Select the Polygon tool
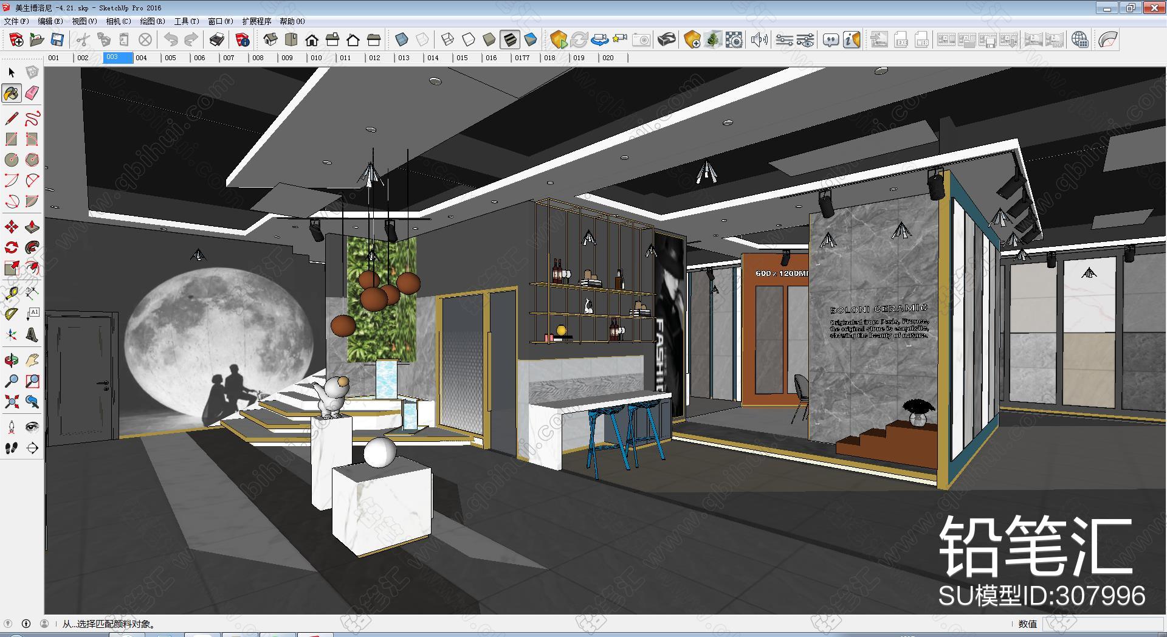This screenshot has height=637, width=1167. coord(32,160)
